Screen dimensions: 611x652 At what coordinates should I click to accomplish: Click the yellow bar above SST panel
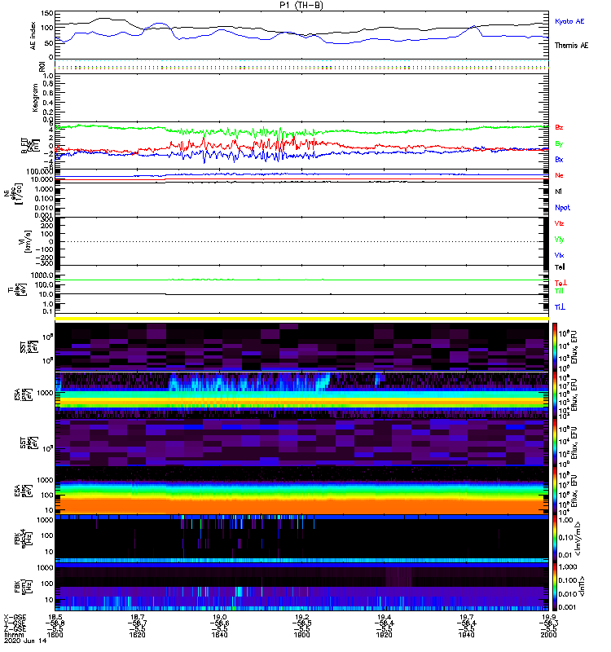click(x=301, y=319)
